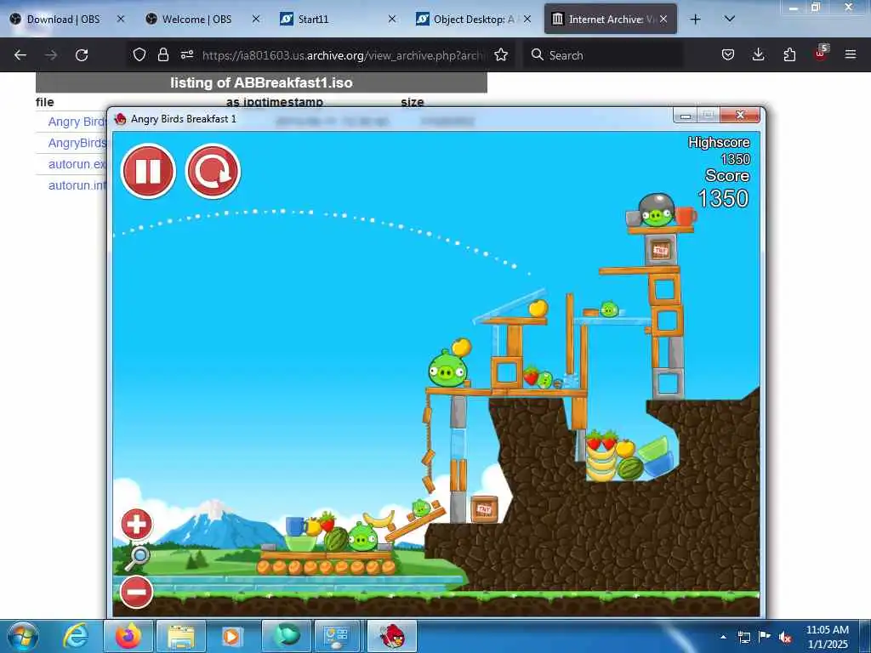This screenshot has height=653, width=871.
Task: Open the Windows Start menu
Action: click(x=22, y=636)
